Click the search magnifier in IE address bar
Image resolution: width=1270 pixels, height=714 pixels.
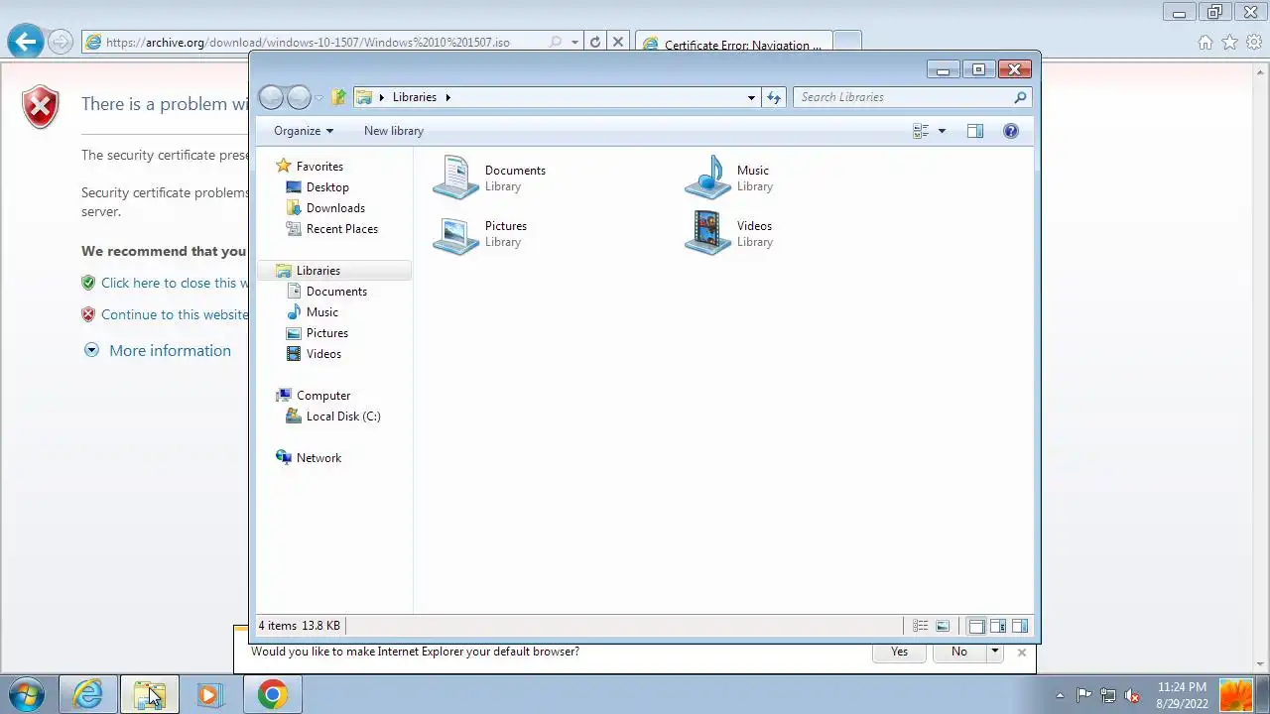click(556, 42)
